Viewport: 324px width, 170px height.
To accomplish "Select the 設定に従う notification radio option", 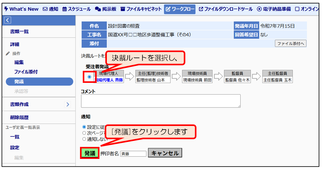I will point(84,127).
